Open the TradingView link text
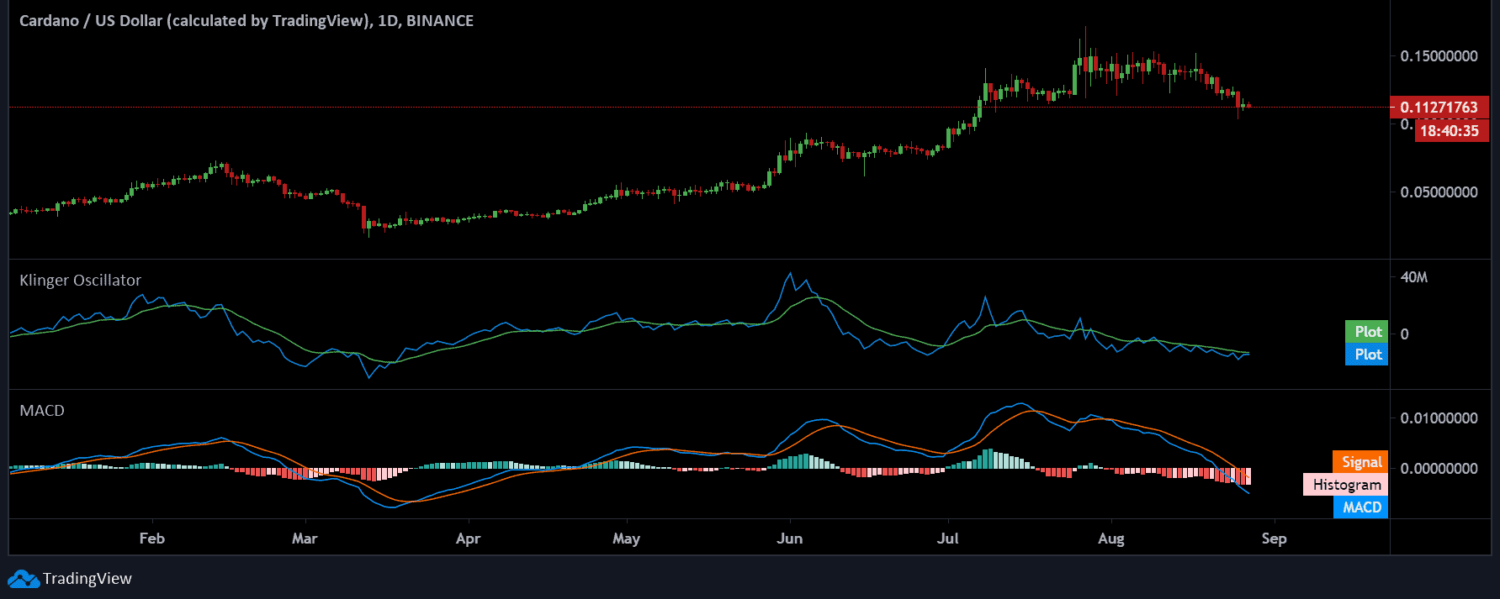This screenshot has width=1500, height=599. pyautogui.click(x=87, y=579)
